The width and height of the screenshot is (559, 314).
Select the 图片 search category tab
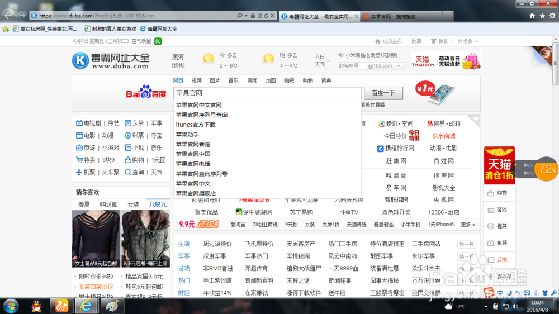click(215, 81)
